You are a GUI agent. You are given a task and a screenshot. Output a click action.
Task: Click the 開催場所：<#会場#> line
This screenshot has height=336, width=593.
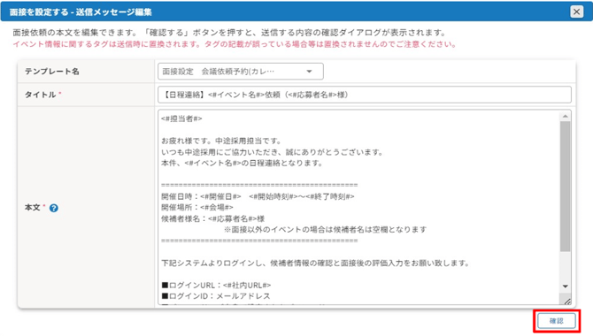[x=197, y=208]
